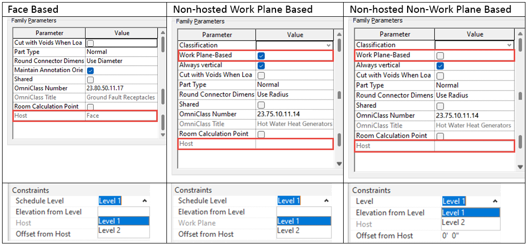Select the Part Type 'Normal' value in Face Based panel

coord(97,52)
